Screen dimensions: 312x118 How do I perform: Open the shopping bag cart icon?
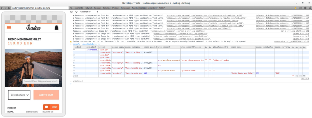click(x=56, y=27)
